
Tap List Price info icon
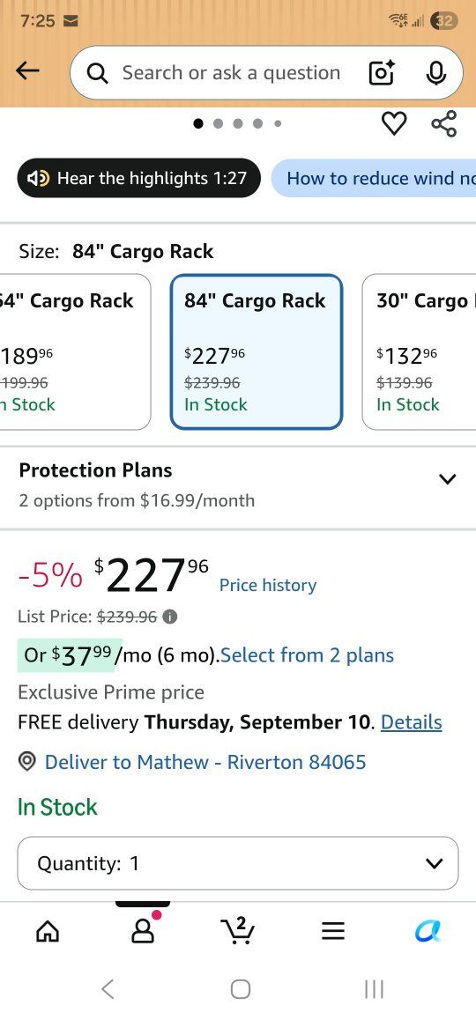(170, 616)
